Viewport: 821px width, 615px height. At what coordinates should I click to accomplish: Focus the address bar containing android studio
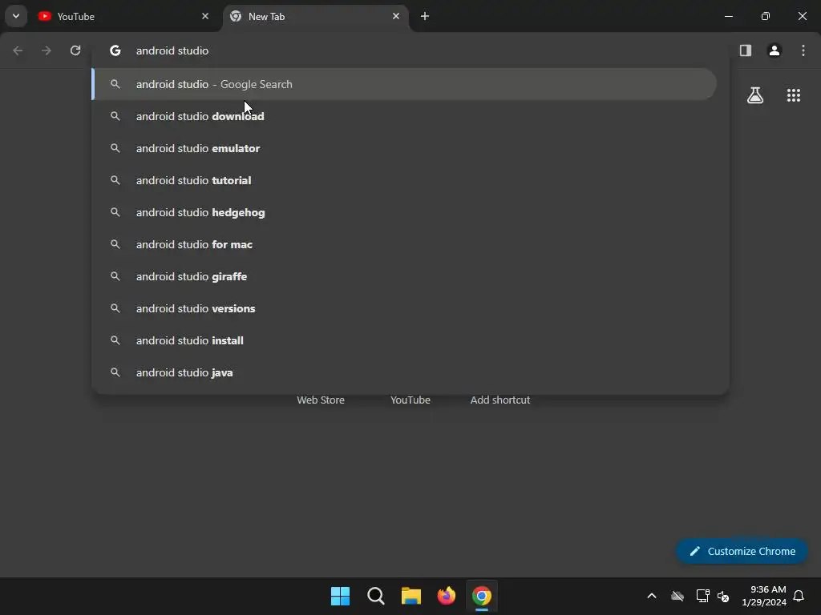(410, 50)
